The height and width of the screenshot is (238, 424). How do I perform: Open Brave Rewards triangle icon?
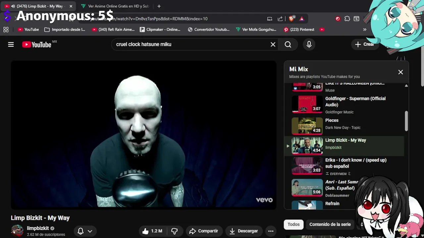point(302,19)
